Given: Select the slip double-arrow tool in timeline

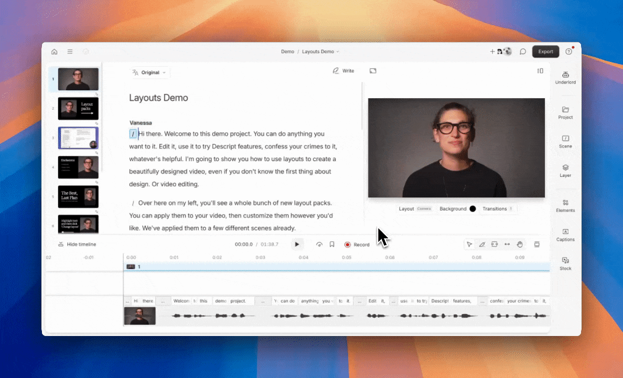Looking at the screenshot, I should click(507, 244).
